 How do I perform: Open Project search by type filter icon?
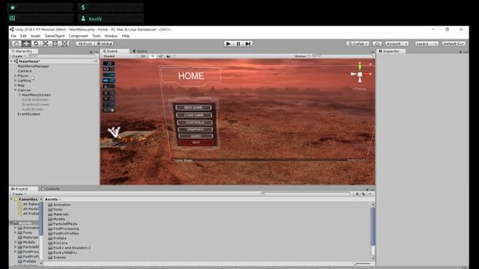[x=357, y=194]
